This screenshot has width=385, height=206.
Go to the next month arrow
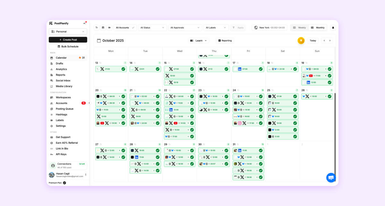[330, 41]
